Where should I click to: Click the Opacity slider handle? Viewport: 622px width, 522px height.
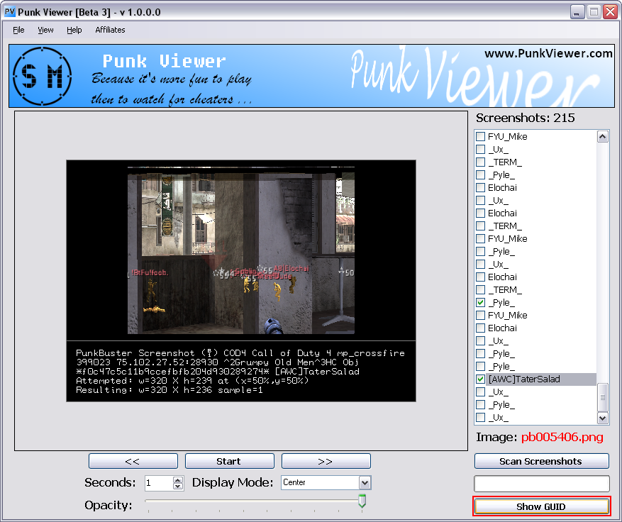(362, 501)
